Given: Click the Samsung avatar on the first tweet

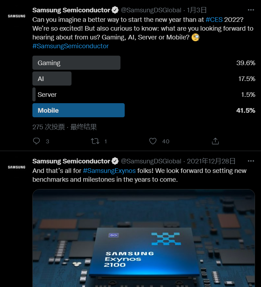Looking at the screenshot, I should 17,16.
